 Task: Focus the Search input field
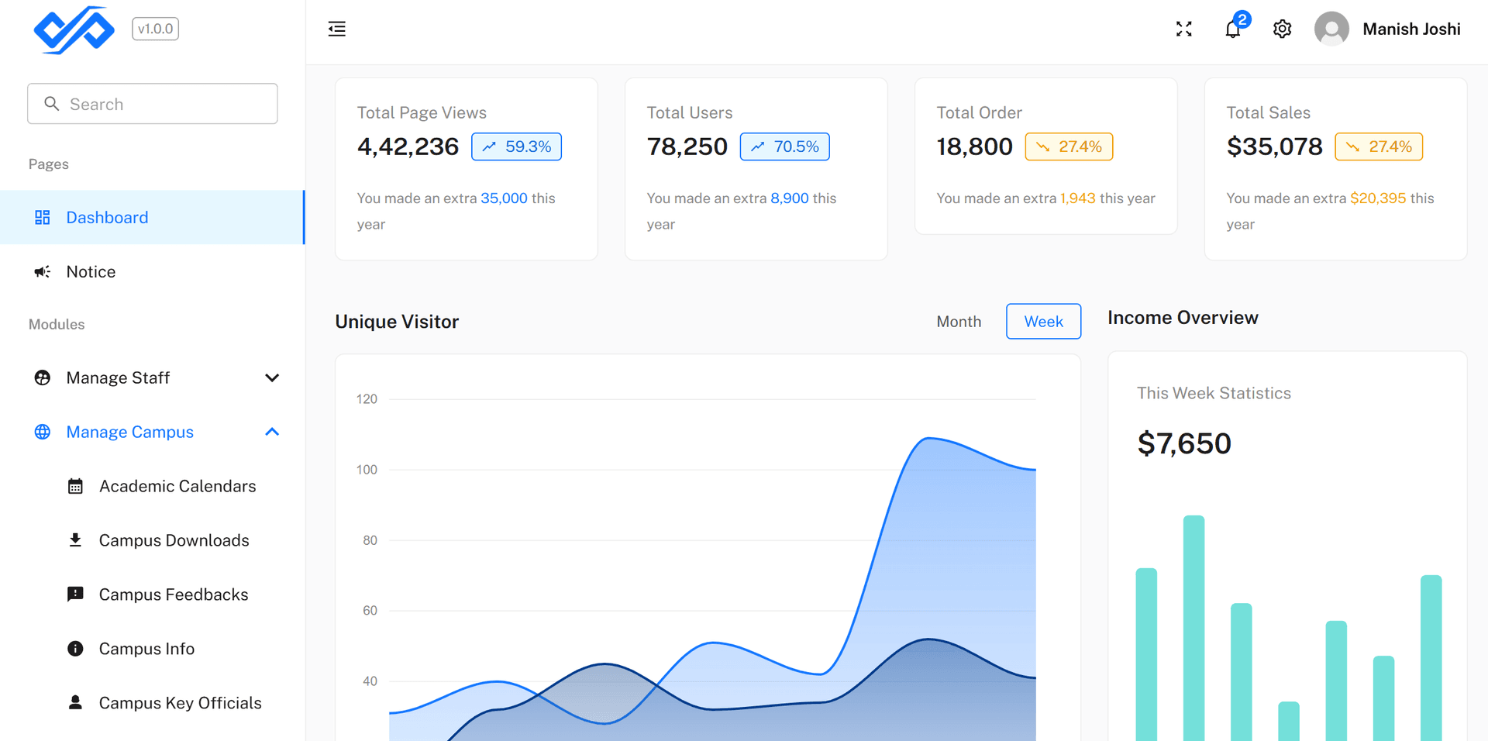coord(153,104)
